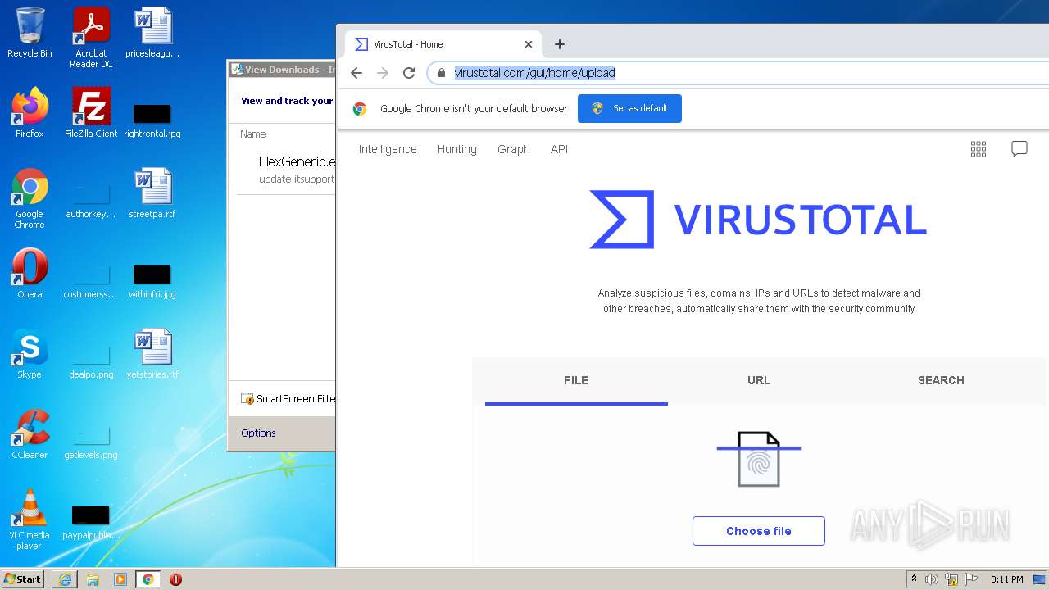The width and height of the screenshot is (1049, 590).
Task: Click the file fingerprint upload icon
Action: [759, 459]
